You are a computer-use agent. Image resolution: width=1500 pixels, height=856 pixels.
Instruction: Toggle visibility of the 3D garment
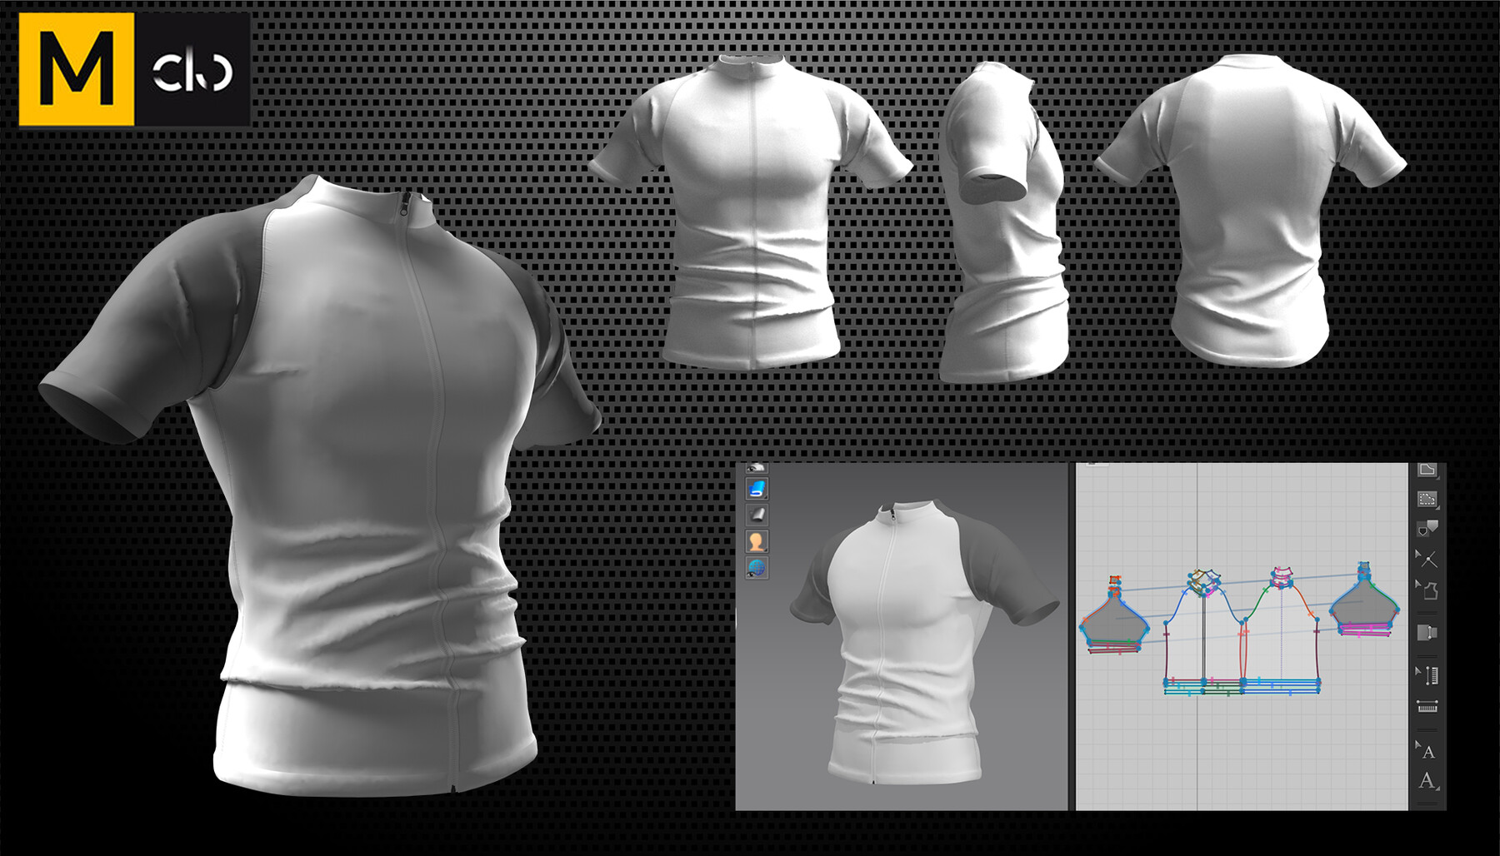point(757,468)
